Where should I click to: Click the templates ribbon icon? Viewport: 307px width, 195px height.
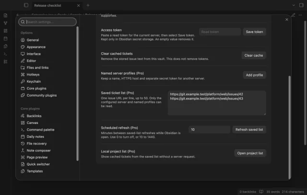[x=5, y=46]
